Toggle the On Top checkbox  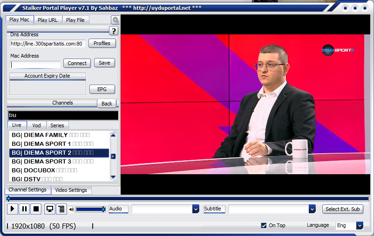click(264, 225)
